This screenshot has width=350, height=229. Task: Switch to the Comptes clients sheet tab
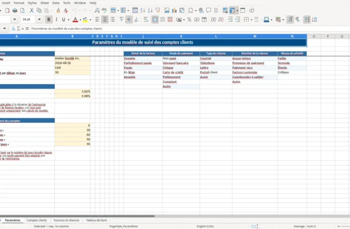tap(37, 220)
